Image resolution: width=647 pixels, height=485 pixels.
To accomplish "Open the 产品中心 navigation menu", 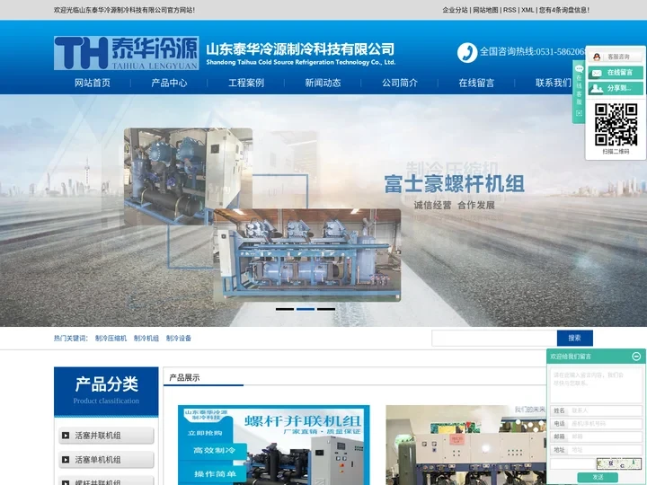I will (169, 83).
